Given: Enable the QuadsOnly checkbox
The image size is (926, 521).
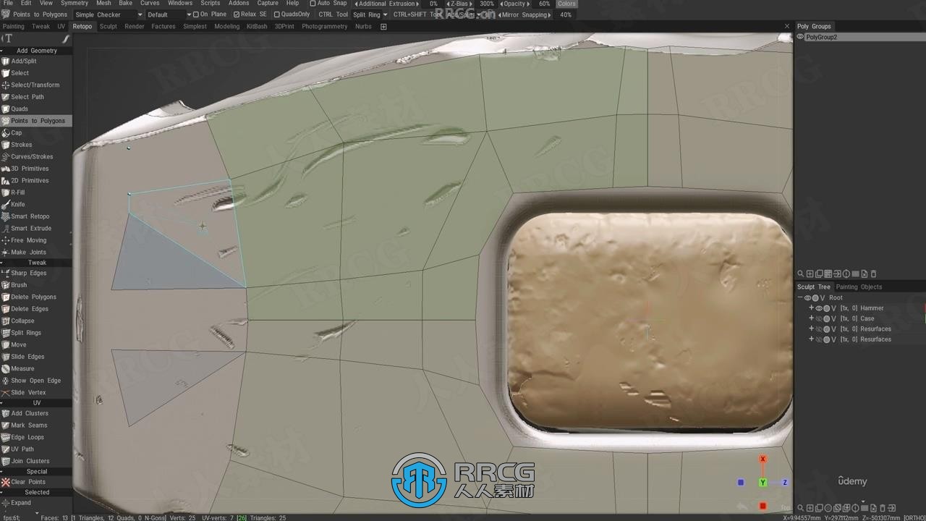Looking at the screenshot, I should pyautogui.click(x=276, y=14).
